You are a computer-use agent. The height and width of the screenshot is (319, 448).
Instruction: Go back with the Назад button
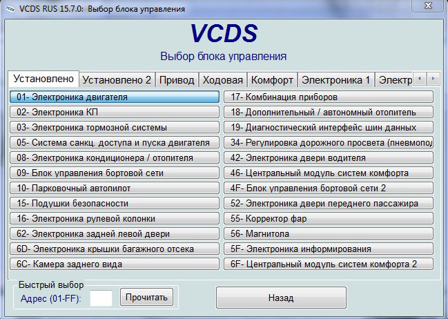[281, 298]
